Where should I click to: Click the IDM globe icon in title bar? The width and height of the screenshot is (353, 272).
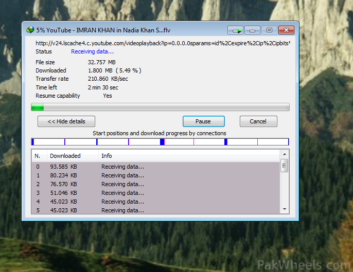30,30
